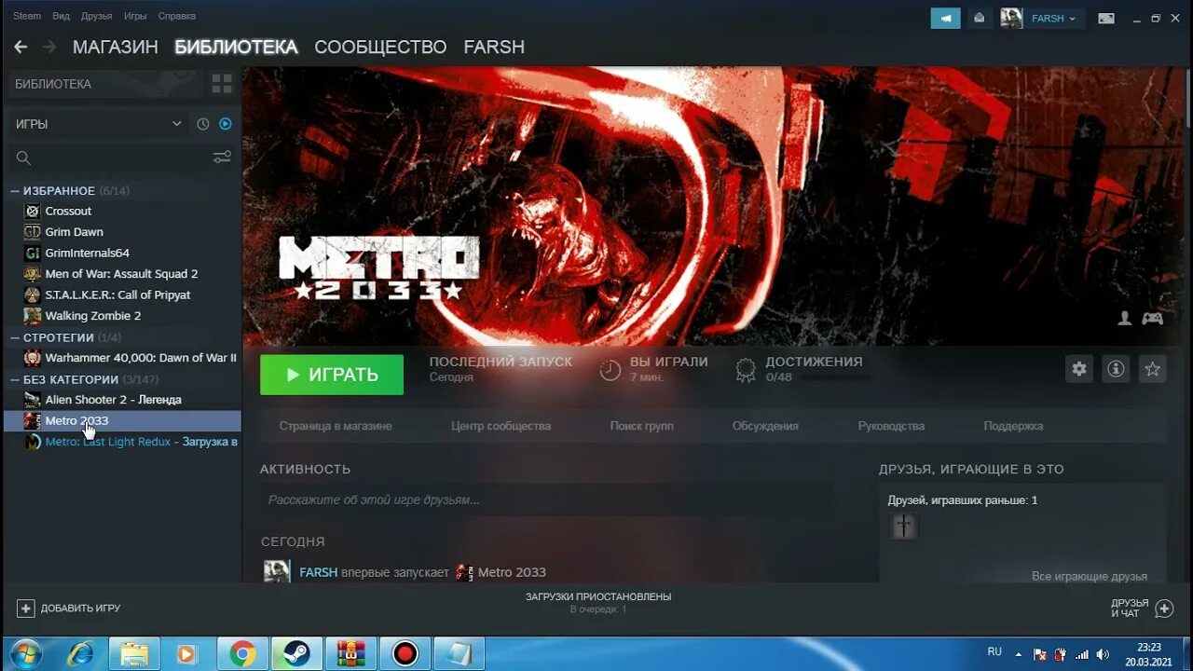Image resolution: width=1193 pixels, height=671 pixels.
Task: Click profile avatar in title bar
Action: click(x=1011, y=18)
